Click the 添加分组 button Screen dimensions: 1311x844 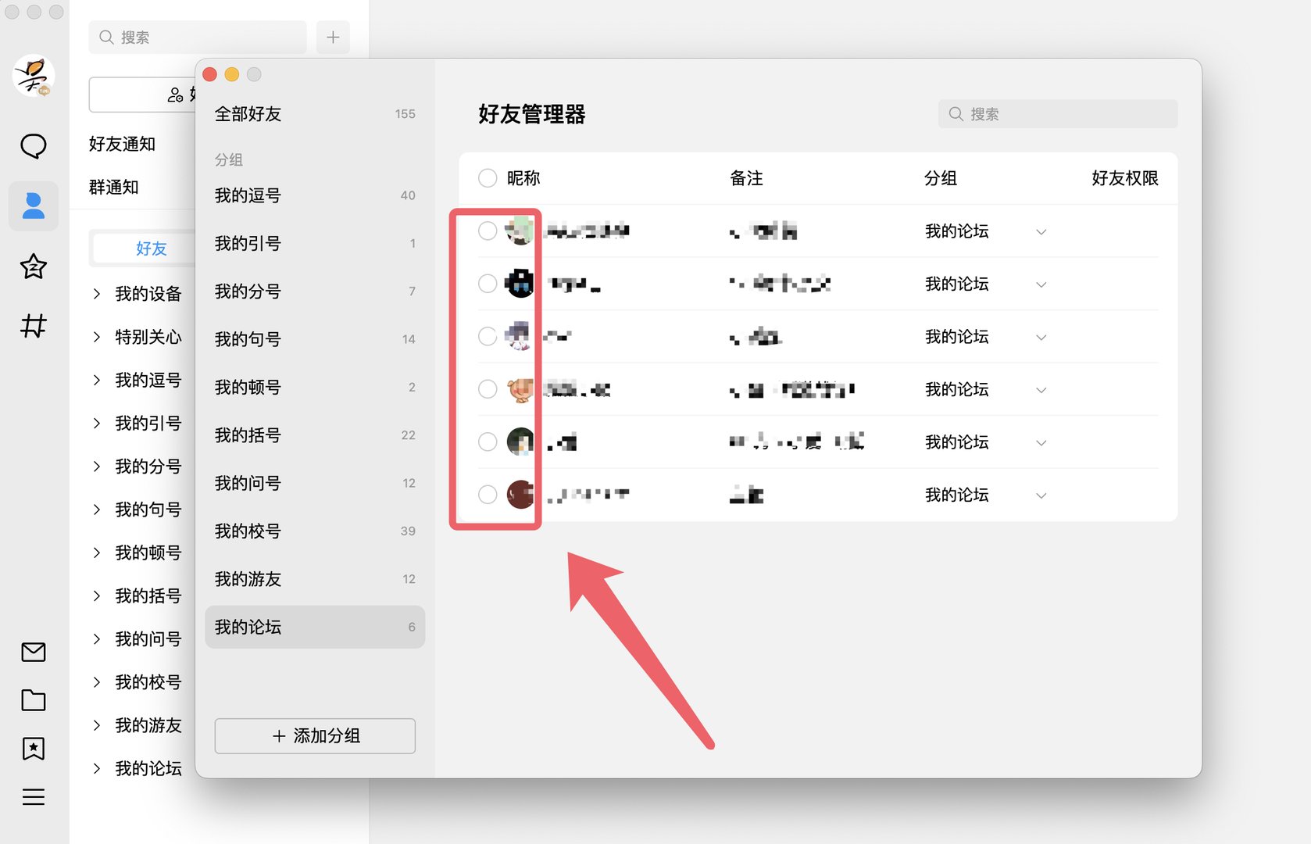314,735
